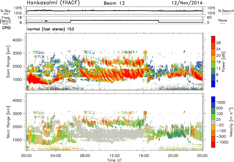Click the frequency step-up near 06:00

(x=70, y=21)
